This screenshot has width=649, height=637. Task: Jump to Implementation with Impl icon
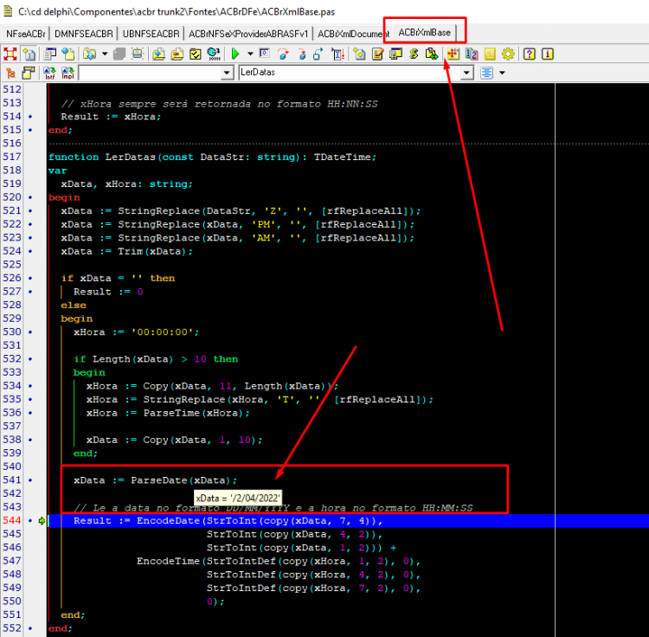point(67,74)
